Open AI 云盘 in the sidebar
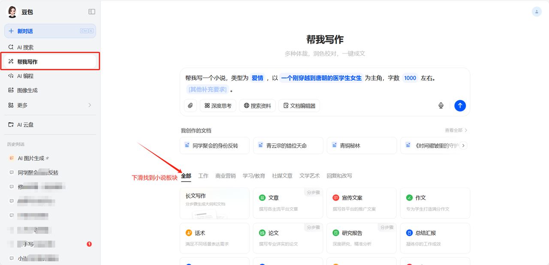This screenshot has height=265, width=549. coord(50,125)
